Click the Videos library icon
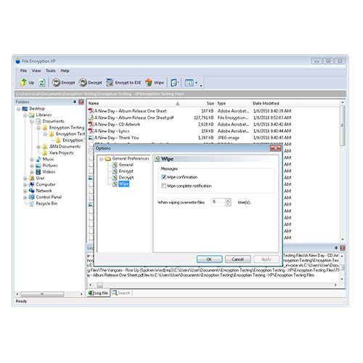363x363 pixels. 38,171
